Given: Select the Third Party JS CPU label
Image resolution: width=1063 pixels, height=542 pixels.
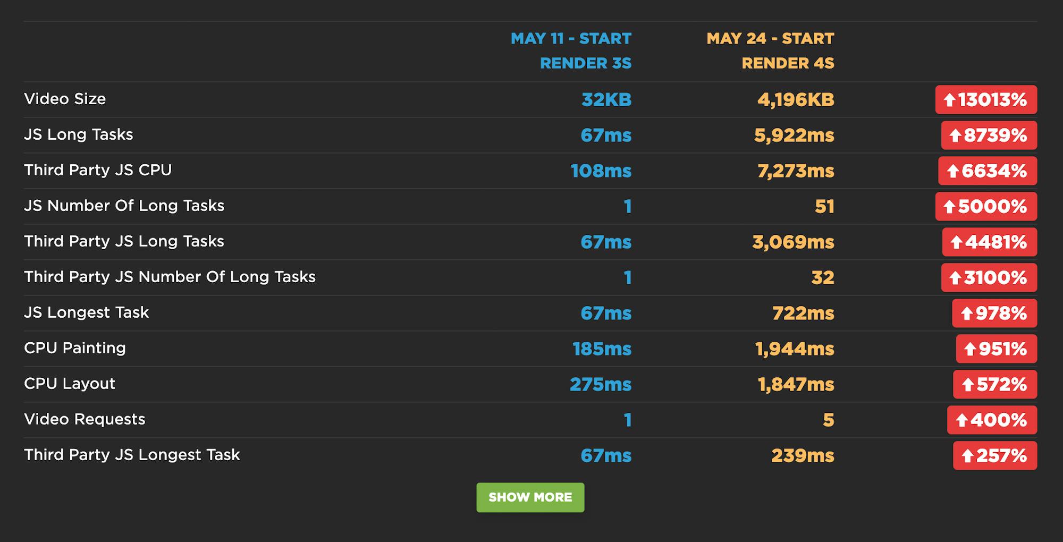Looking at the screenshot, I should pyautogui.click(x=98, y=170).
